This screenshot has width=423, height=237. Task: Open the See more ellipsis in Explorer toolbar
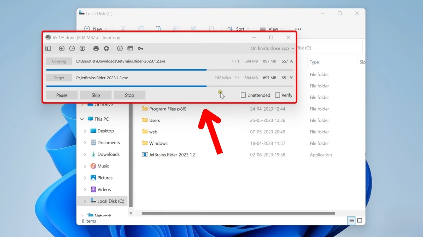[298, 29]
